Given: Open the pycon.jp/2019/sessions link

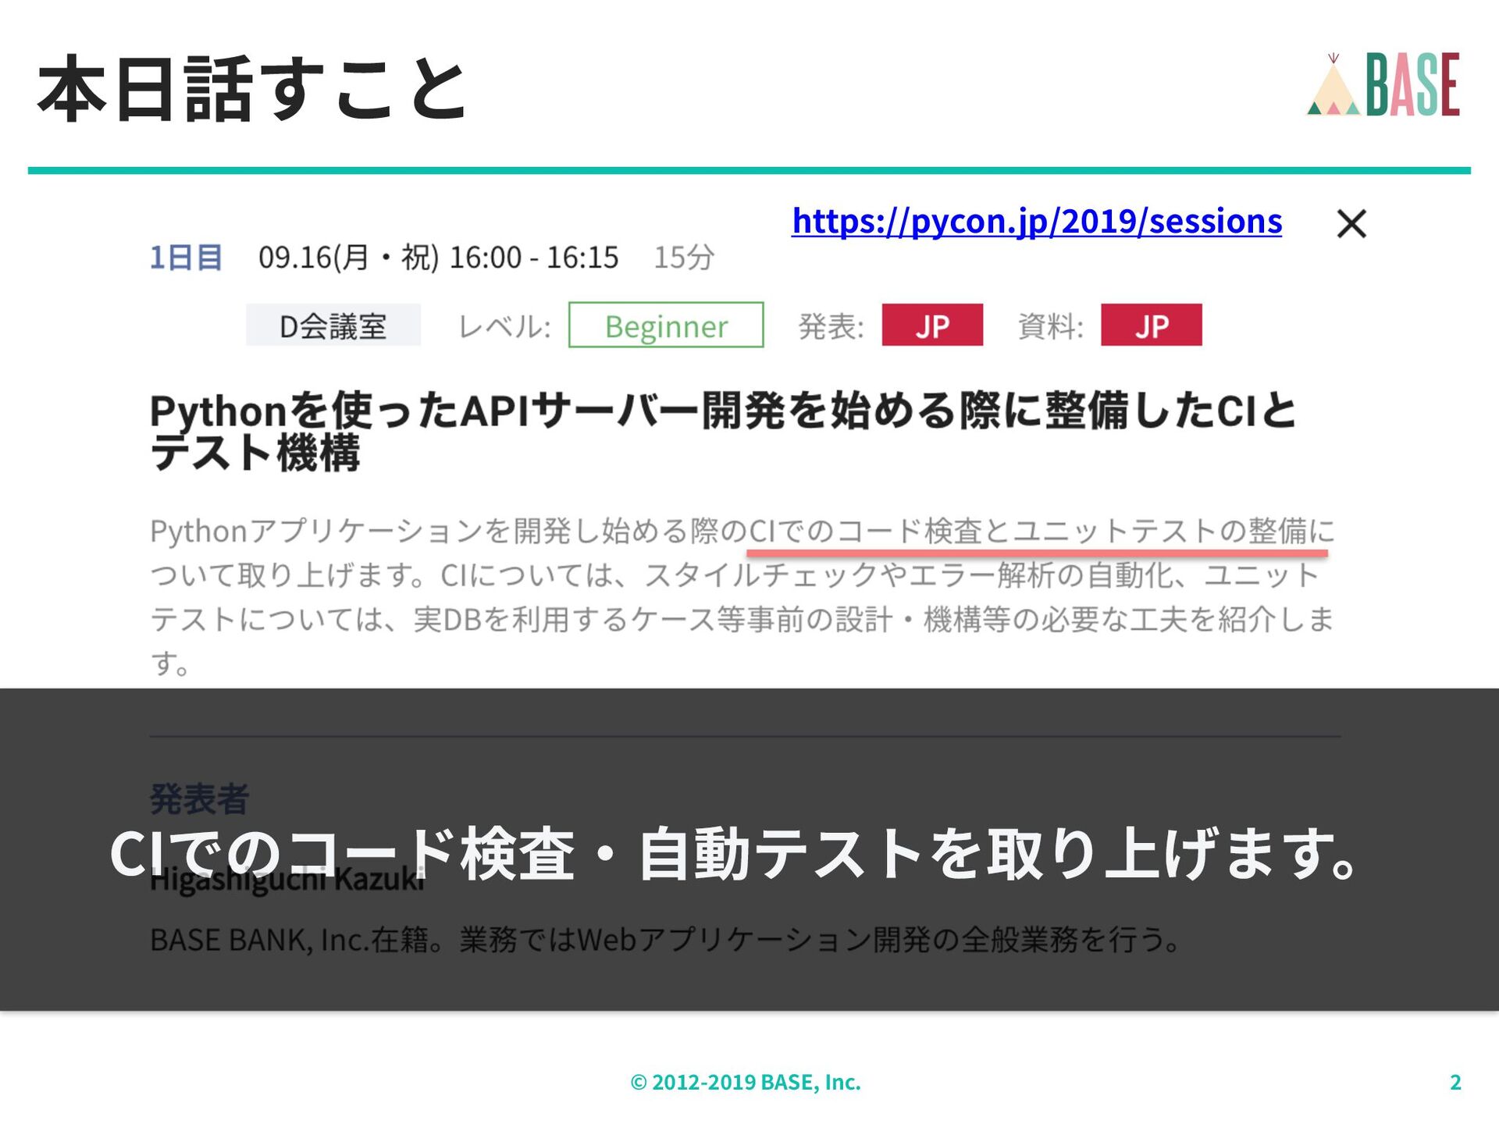Looking at the screenshot, I should pos(1036,221).
